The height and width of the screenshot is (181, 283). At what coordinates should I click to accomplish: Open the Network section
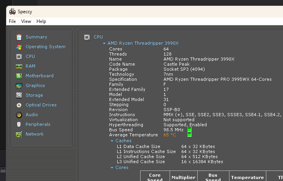35,134
